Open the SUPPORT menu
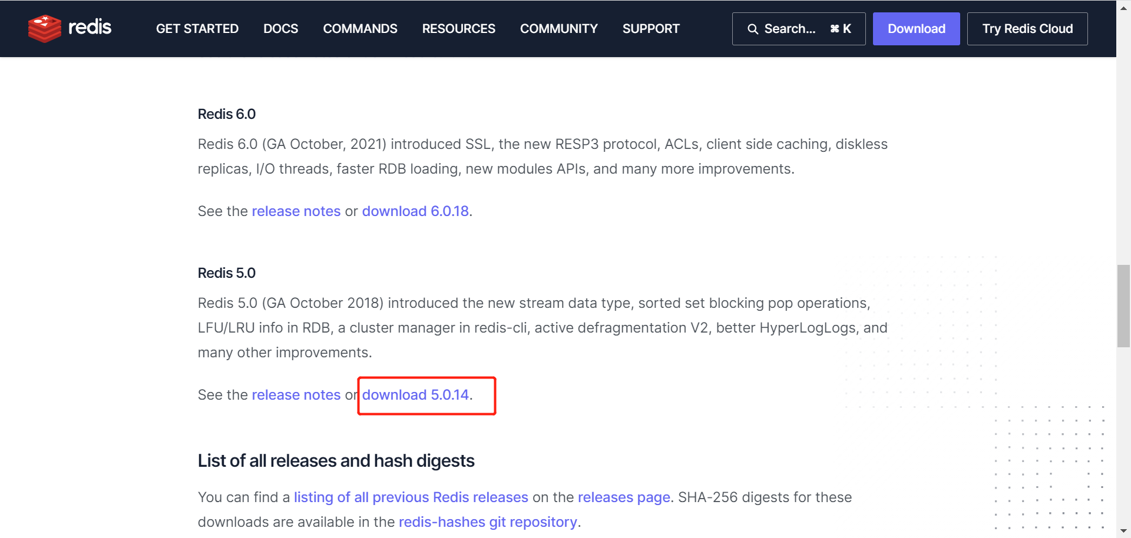This screenshot has width=1131, height=538. tap(651, 29)
